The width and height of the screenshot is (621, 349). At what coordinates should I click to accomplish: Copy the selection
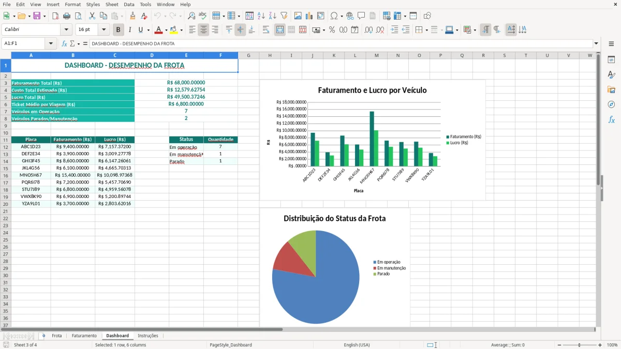point(103,16)
